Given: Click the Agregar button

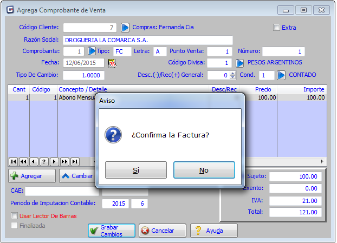Looking at the screenshot, I should coord(33,176).
